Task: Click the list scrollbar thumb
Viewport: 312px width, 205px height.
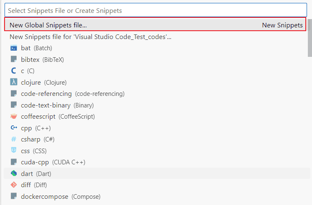Action: click(310, 38)
